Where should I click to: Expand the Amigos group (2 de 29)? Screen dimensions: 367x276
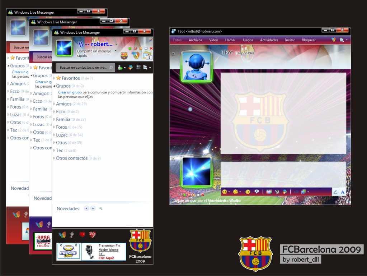(x=54, y=103)
